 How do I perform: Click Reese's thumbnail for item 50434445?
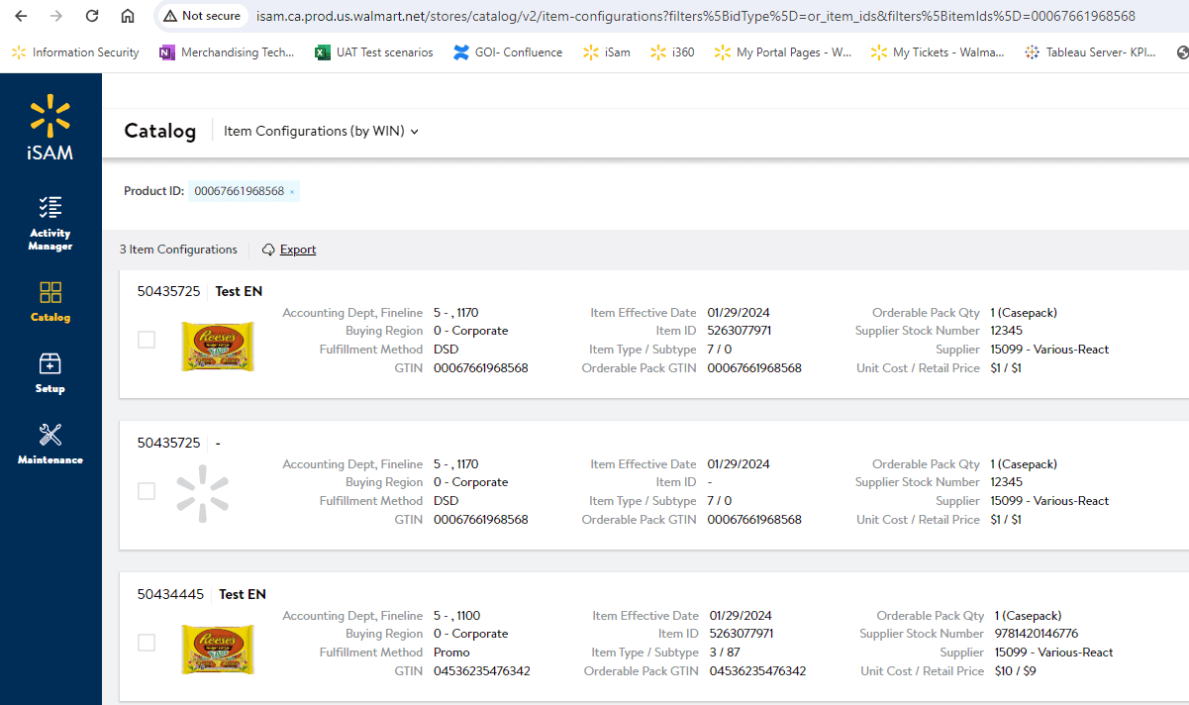pos(218,649)
